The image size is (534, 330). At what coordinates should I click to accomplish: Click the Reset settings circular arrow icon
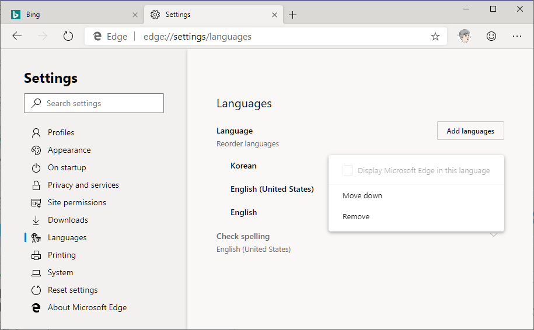click(36, 290)
